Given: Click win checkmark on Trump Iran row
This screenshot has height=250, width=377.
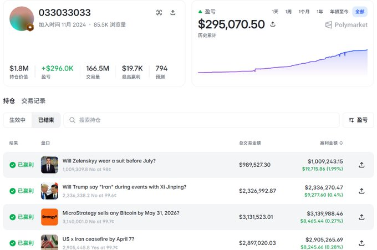Looking at the screenshot, I should coord(13,191).
